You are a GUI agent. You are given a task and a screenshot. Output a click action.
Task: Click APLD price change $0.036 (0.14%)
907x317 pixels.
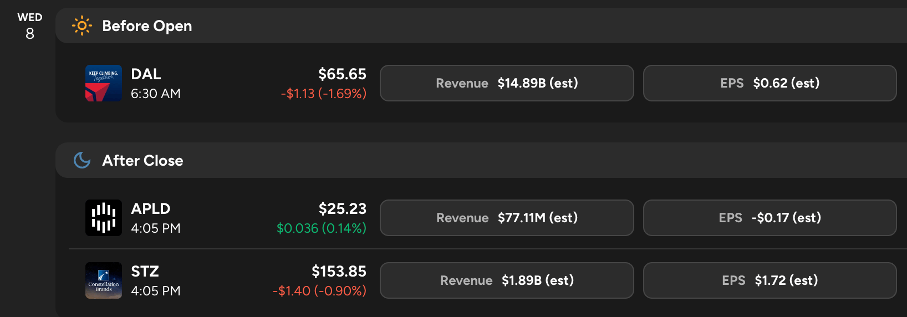[x=321, y=228]
